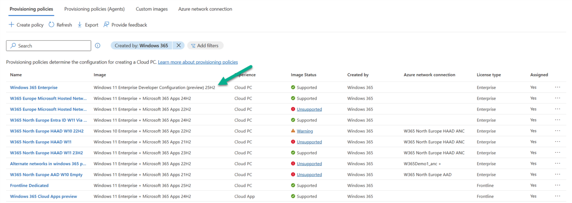Click green Supported icon in Cloud Apps preview row

click(x=293, y=196)
